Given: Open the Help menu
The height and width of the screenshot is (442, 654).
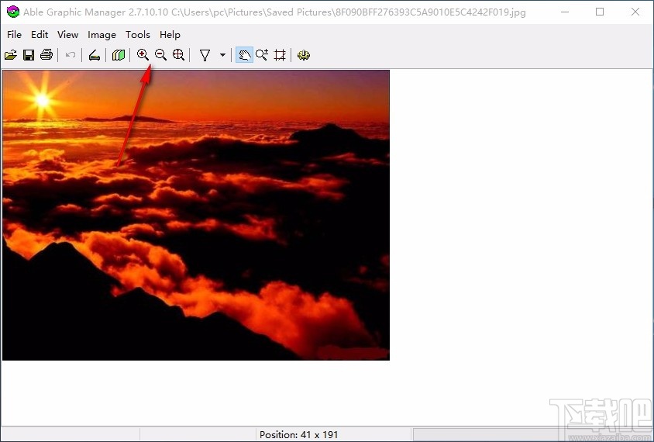Looking at the screenshot, I should (x=170, y=35).
